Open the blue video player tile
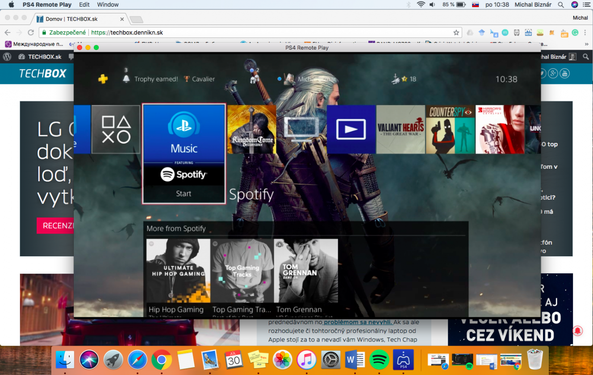The height and width of the screenshot is (375, 593). [351, 129]
